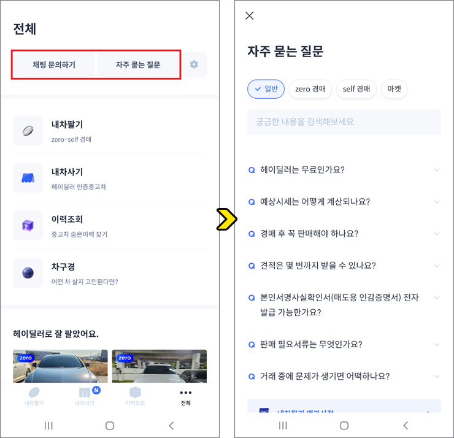Close the FAQ screen with X icon
Image resolution: width=454 pixels, height=438 pixels.
coord(249,16)
